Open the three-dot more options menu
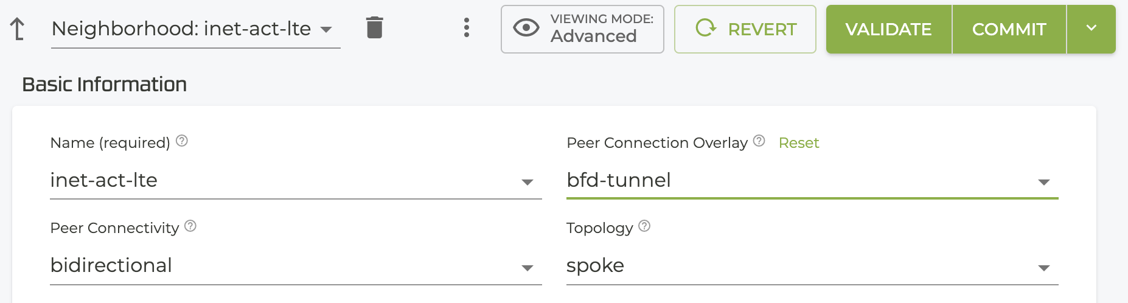 pos(467,27)
